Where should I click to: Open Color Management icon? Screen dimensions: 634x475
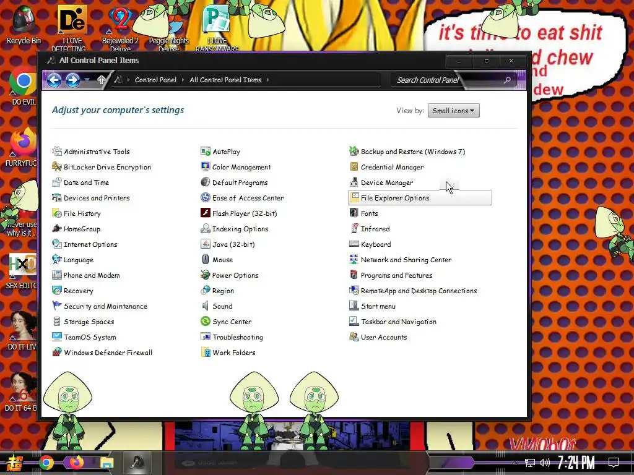[x=206, y=167]
